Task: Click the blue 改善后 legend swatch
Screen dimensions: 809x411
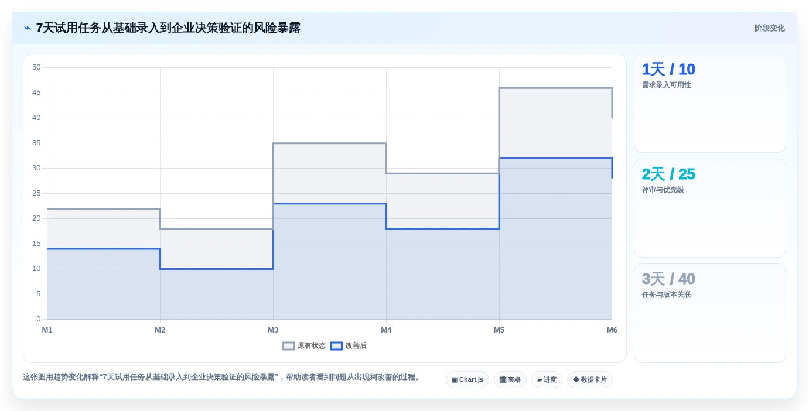Action: [336, 346]
